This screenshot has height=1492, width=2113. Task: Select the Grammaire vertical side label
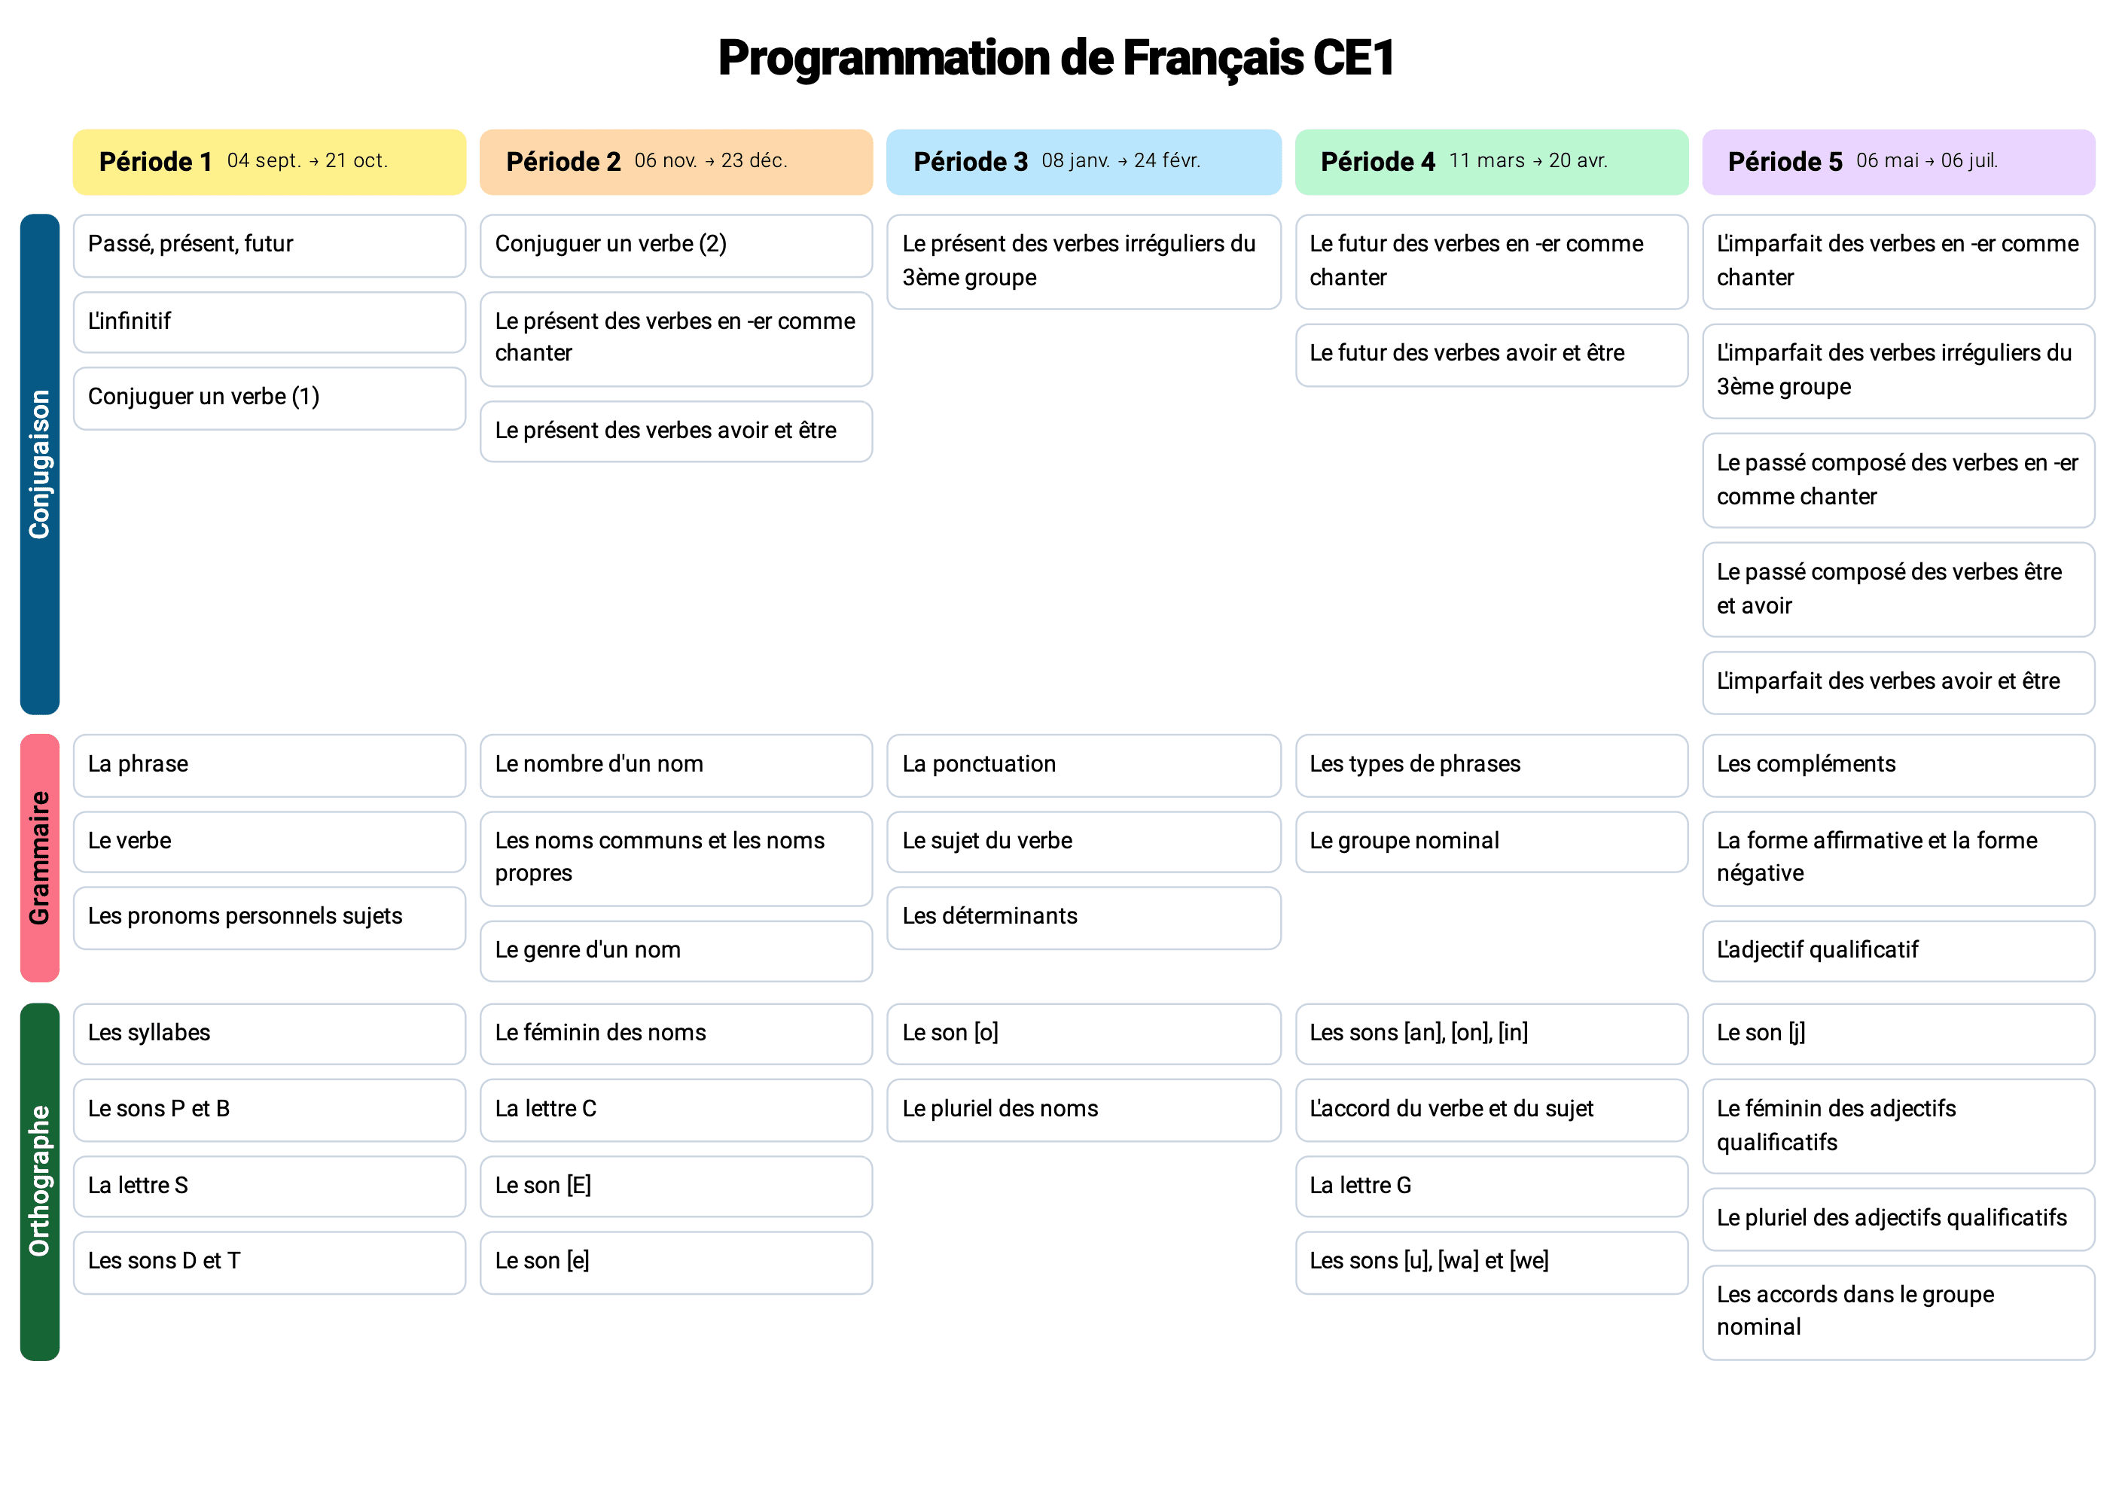[40, 857]
